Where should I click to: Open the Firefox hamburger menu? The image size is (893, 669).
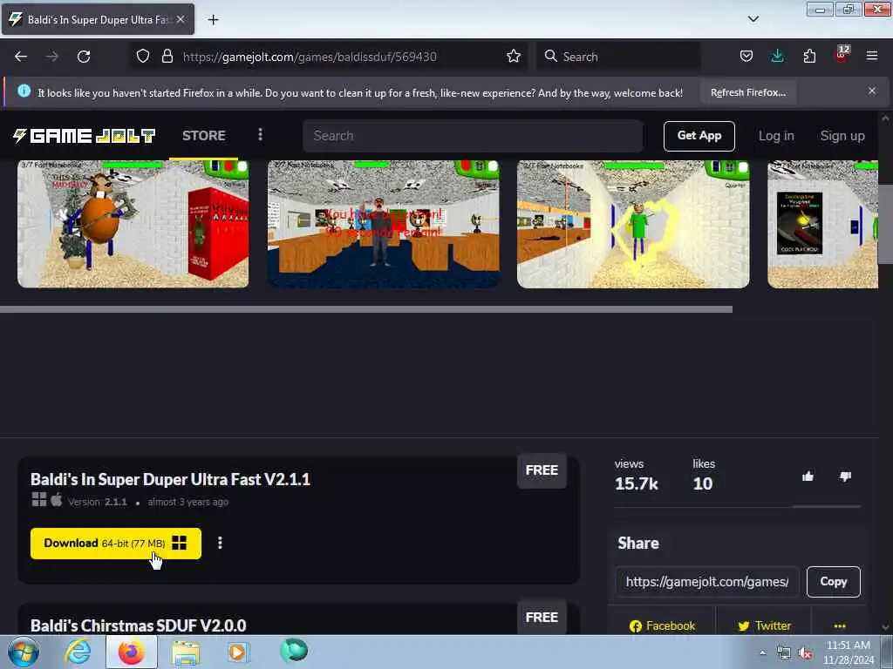pyautogui.click(x=872, y=57)
